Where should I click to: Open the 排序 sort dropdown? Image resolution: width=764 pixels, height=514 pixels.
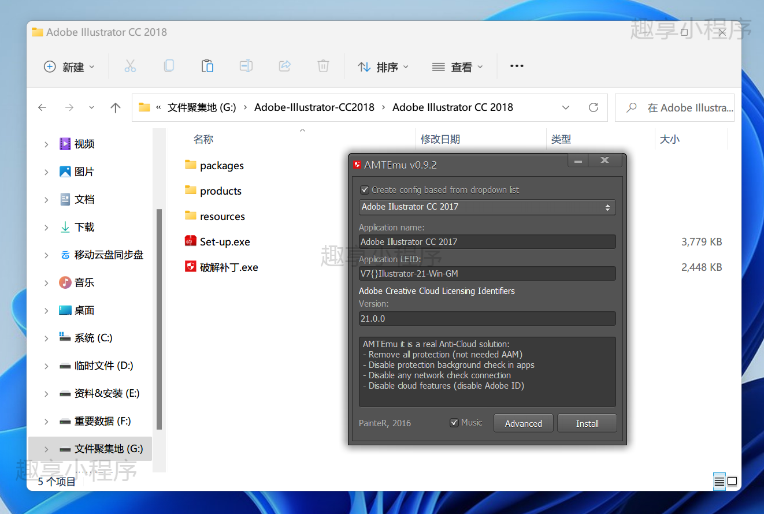pos(383,67)
